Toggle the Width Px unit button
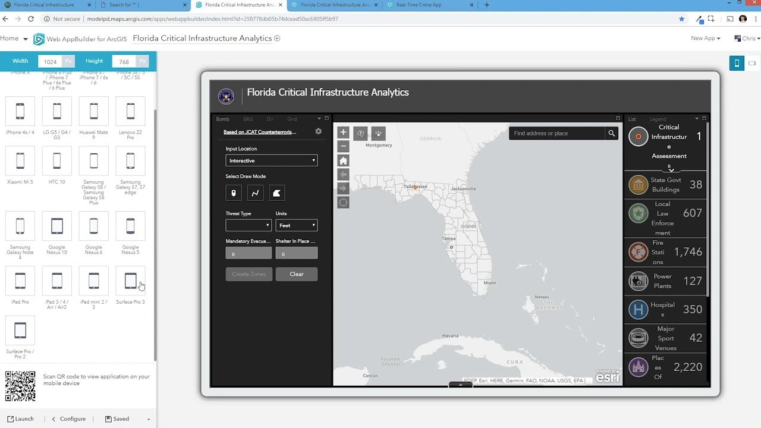The image size is (761, 428). 68,61
